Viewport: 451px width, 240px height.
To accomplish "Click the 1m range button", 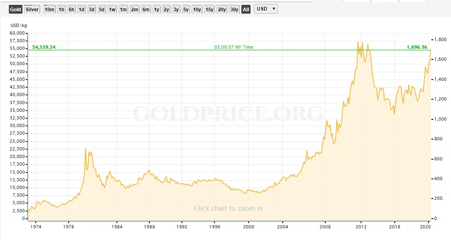I will point(123,9).
